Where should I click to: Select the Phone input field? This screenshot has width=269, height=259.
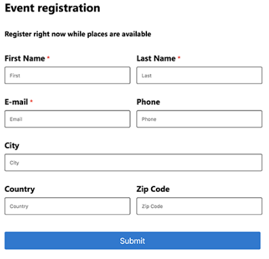[x=199, y=119]
